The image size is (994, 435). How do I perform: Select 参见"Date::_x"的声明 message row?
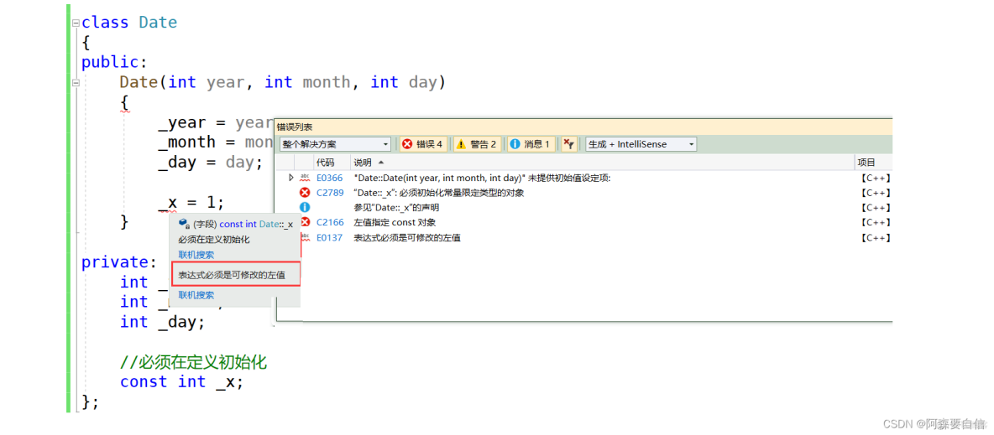[x=396, y=207]
